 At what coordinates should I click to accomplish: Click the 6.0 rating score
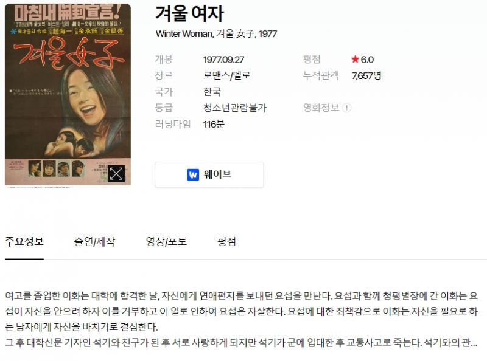[367, 60]
